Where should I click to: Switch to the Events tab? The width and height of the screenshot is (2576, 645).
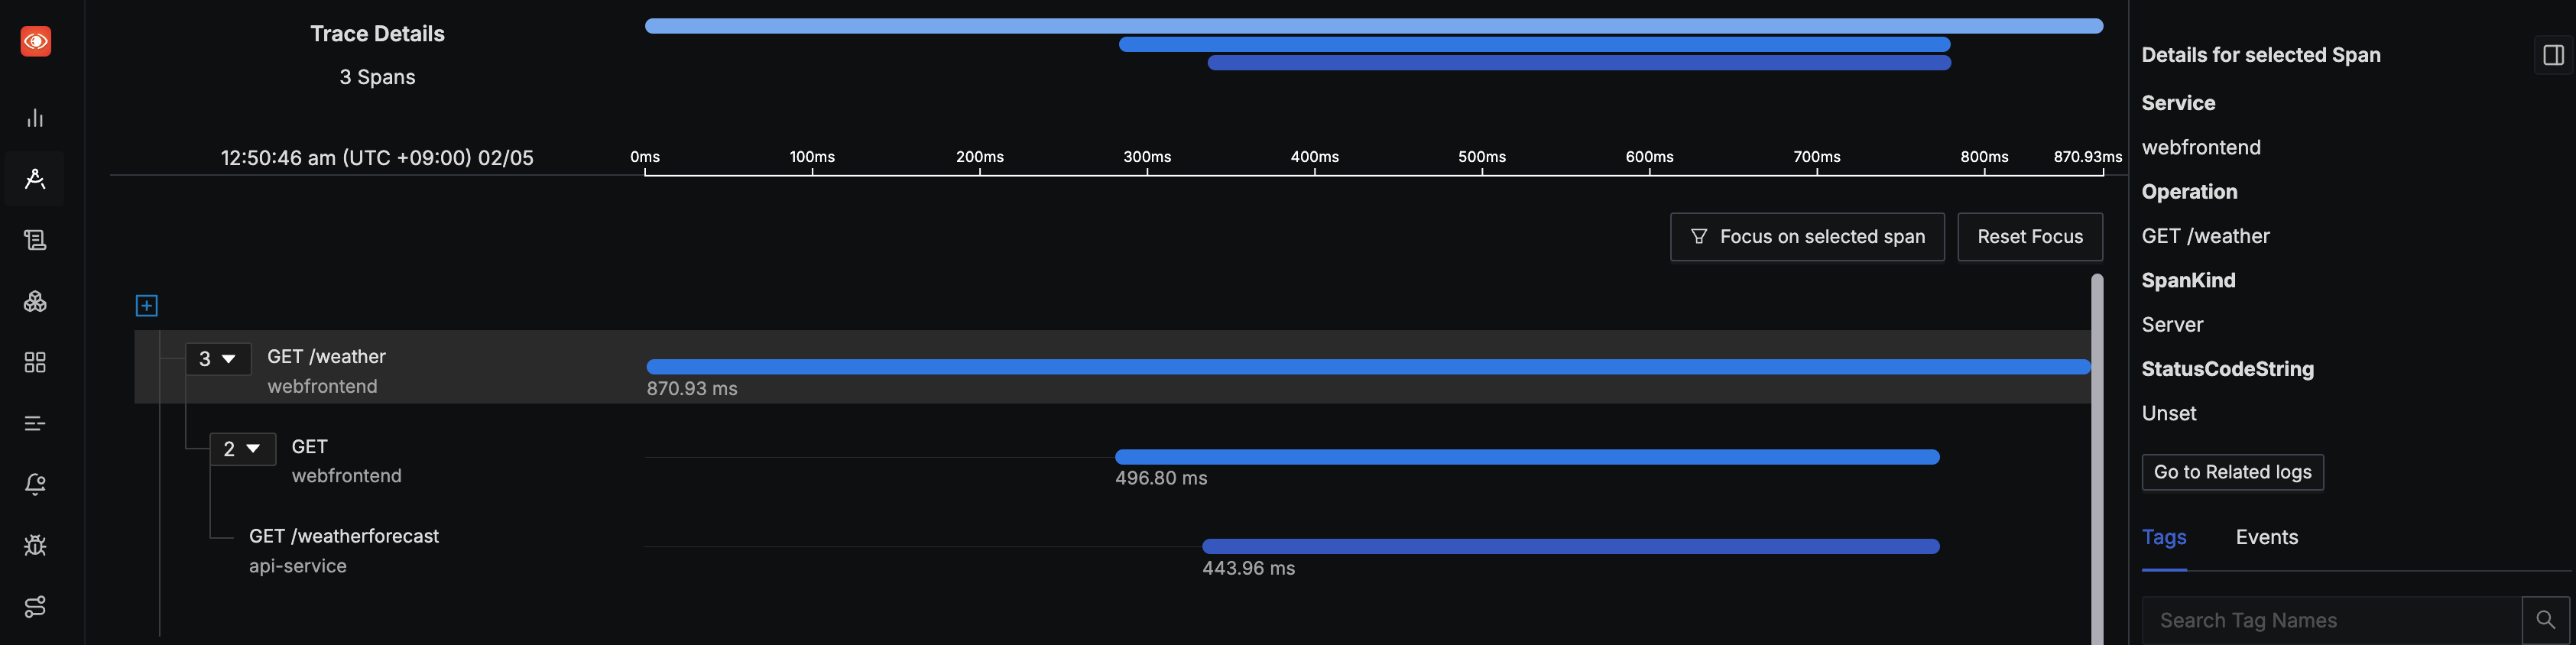(2266, 537)
